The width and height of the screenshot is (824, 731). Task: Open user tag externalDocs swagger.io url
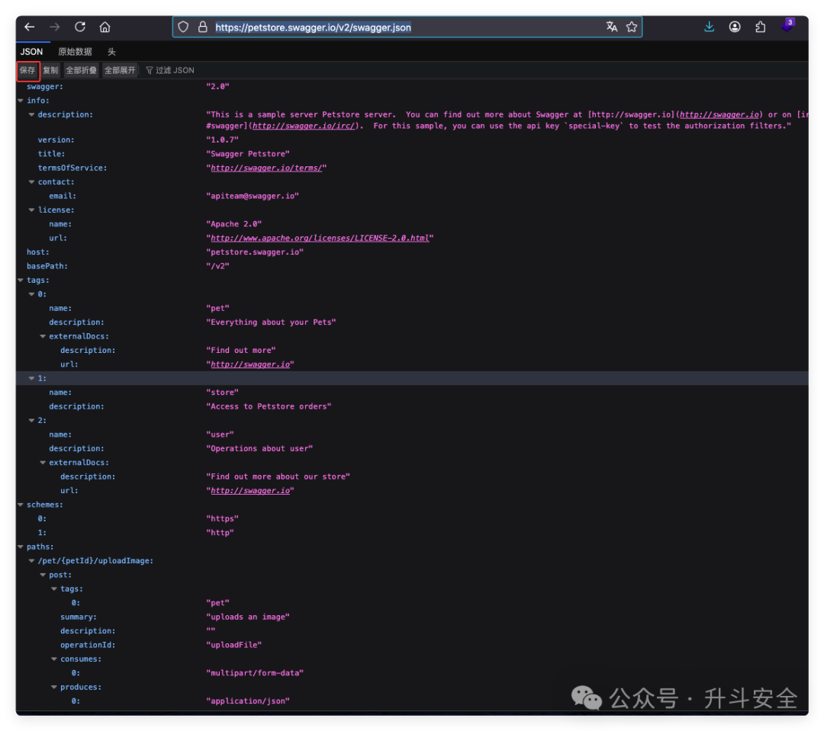tap(250, 490)
